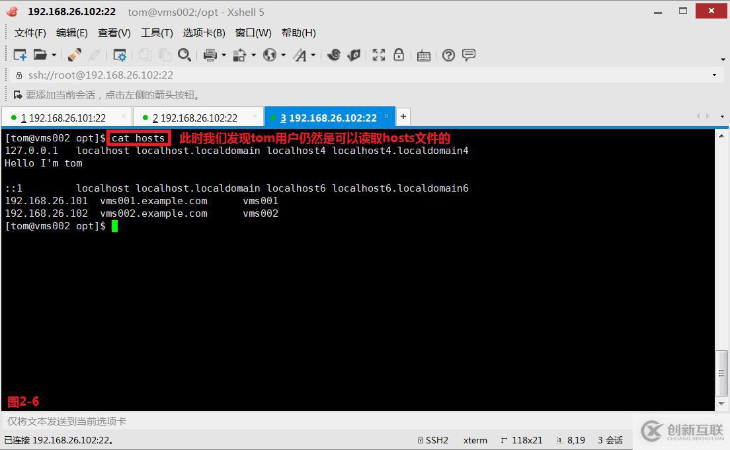Open the 编辑(E) menu
Screen dimensions: 730x450
coord(71,33)
